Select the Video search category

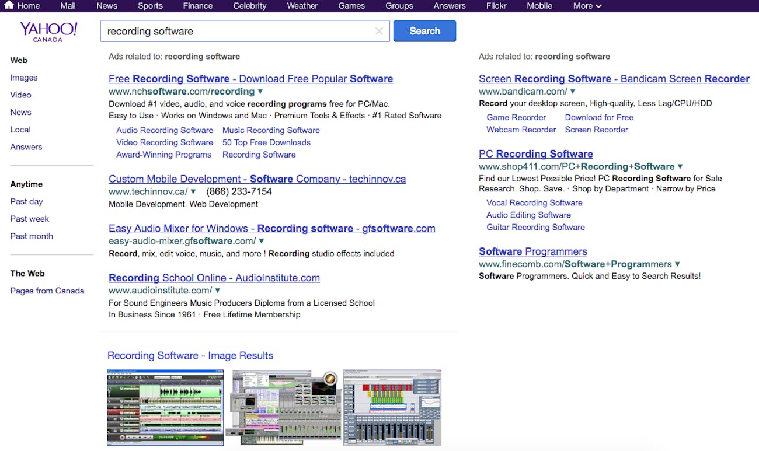click(x=20, y=95)
